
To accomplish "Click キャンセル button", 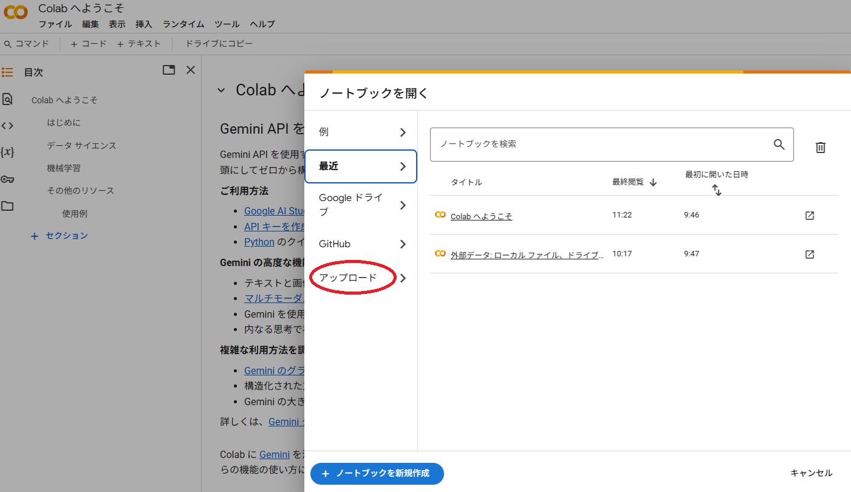I will (812, 473).
